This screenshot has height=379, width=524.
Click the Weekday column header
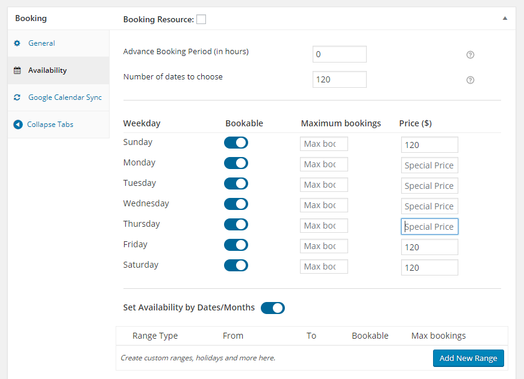tap(142, 123)
